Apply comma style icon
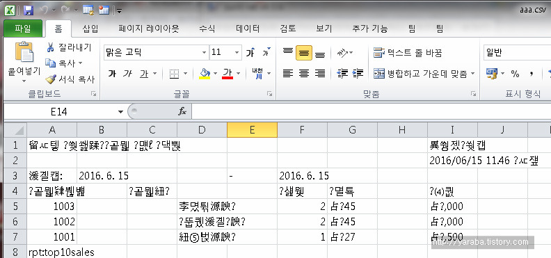 pos(532,74)
